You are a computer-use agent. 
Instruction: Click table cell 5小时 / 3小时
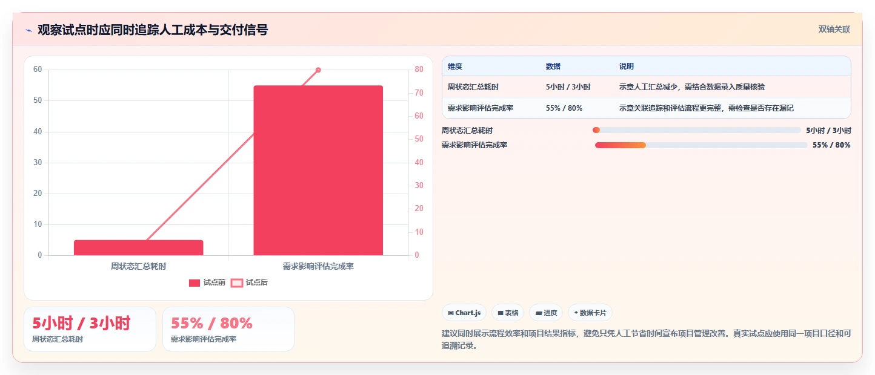tap(568, 87)
